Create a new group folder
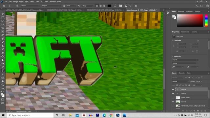Screen dimensions: 210x118 click(x=198, y=111)
